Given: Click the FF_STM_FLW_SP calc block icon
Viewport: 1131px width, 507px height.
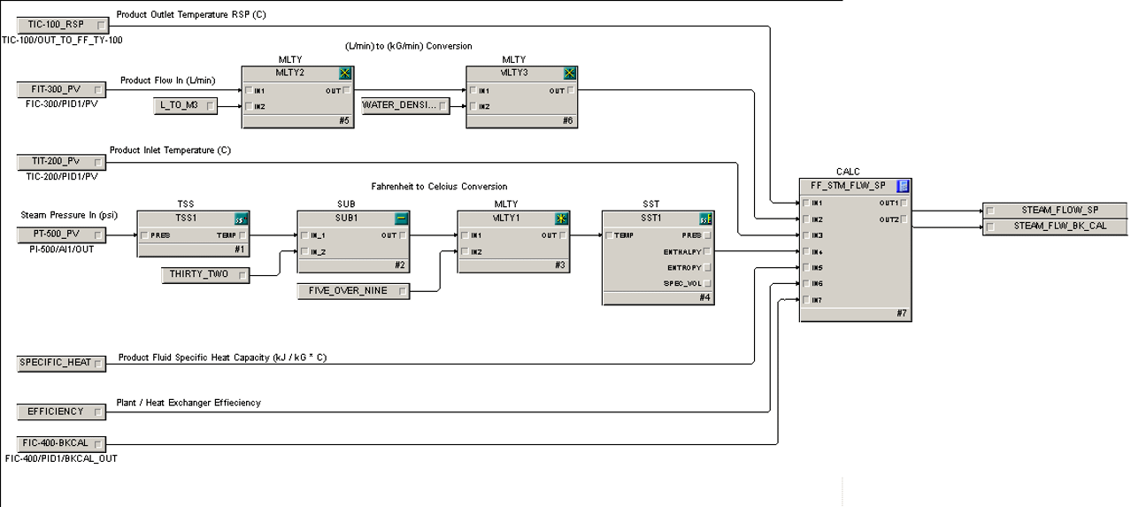Looking at the screenshot, I should click(903, 187).
